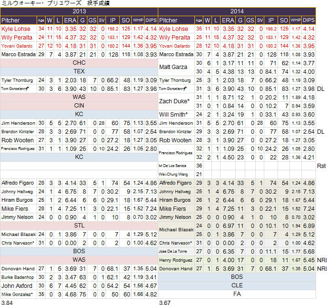Click the 3.67 total below the 2014 table
327x305 pixels.
[165, 303]
